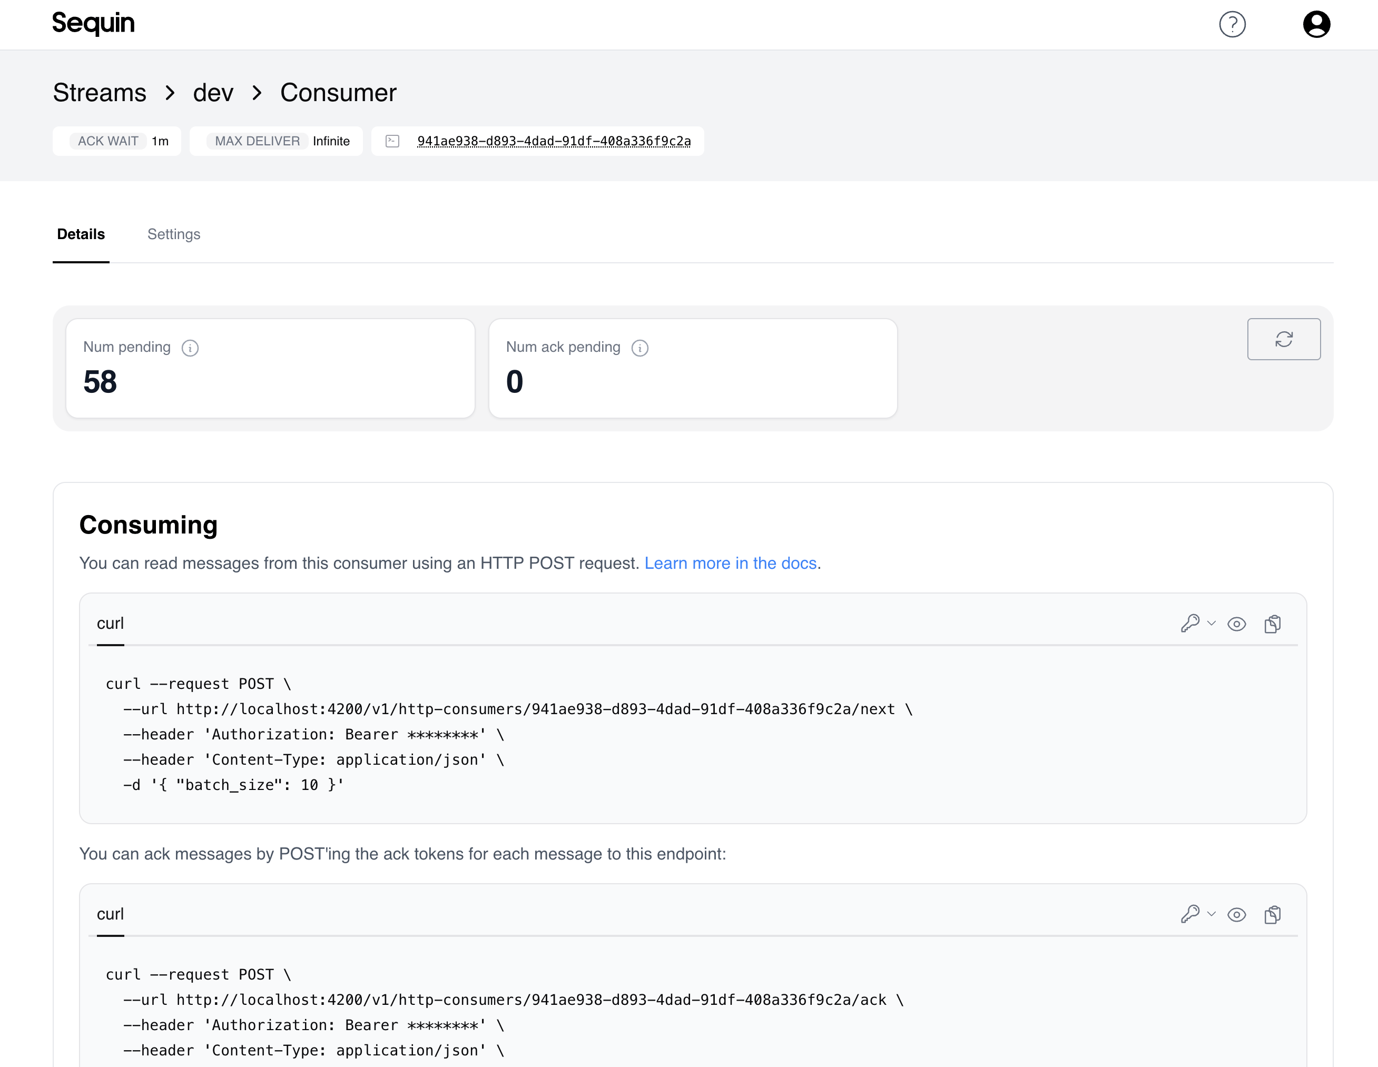Screen dimensions: 1378x1067
Task: Click the MAX DELIVER Infinite badge
Action: click(275, 141)
